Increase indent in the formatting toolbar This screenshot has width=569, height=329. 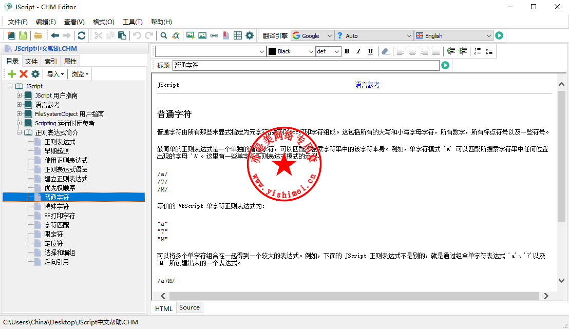click(451, 51)
